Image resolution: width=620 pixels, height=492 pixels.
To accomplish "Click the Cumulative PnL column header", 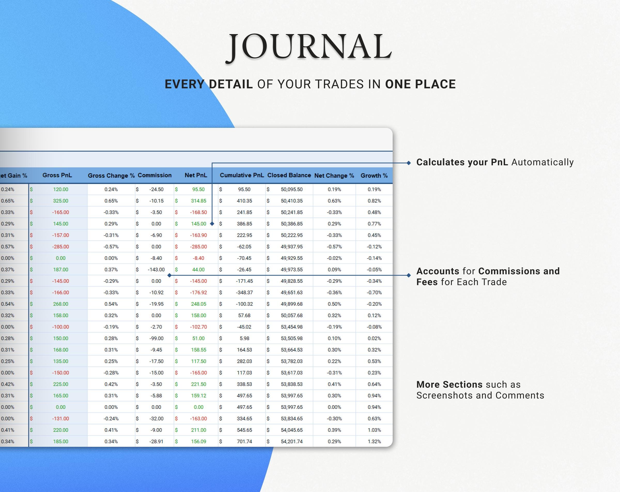I will tap(242, 175).
